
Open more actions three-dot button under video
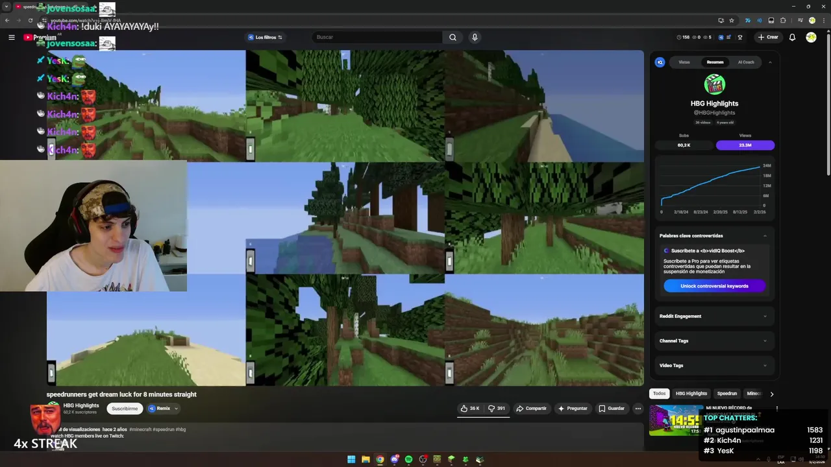(x=638, y=409)
